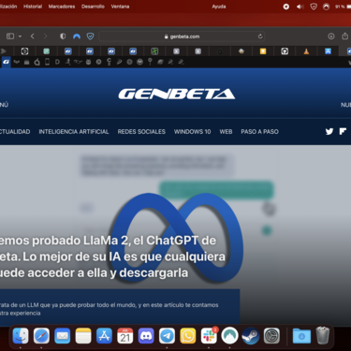
Task: Open the half-shield privacy report icon
Action: [63, 37]
